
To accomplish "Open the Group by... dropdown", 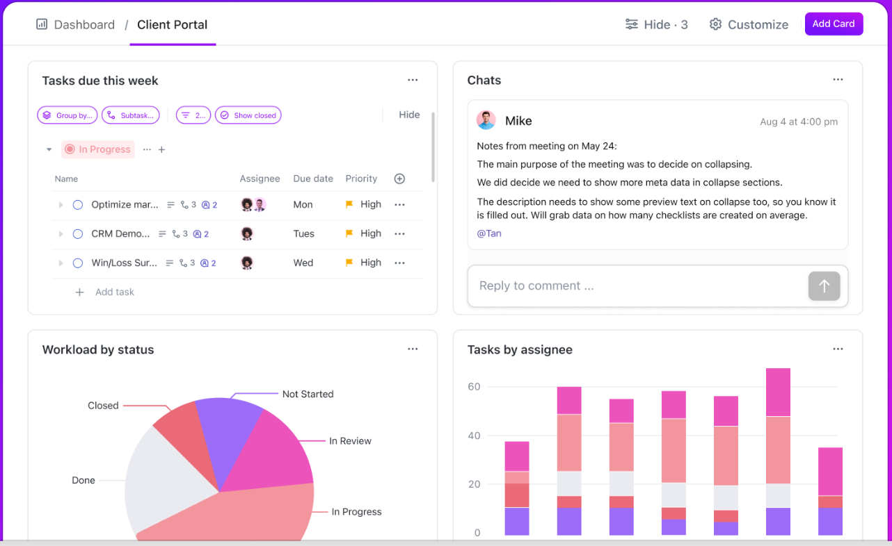I will 67,115.
